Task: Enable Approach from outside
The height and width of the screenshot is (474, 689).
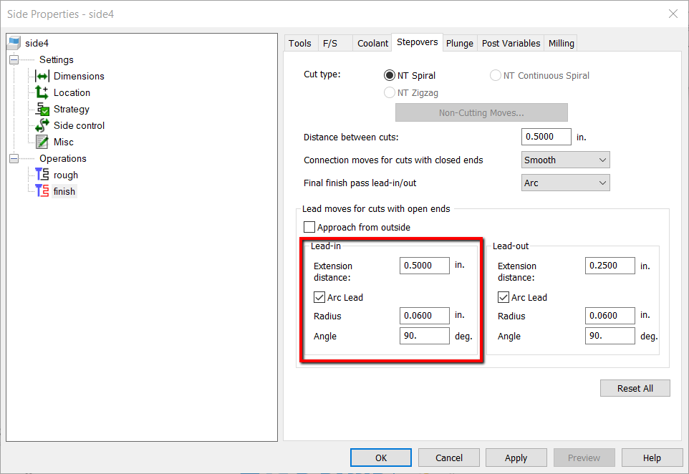Action: click(x=309, y=227)
